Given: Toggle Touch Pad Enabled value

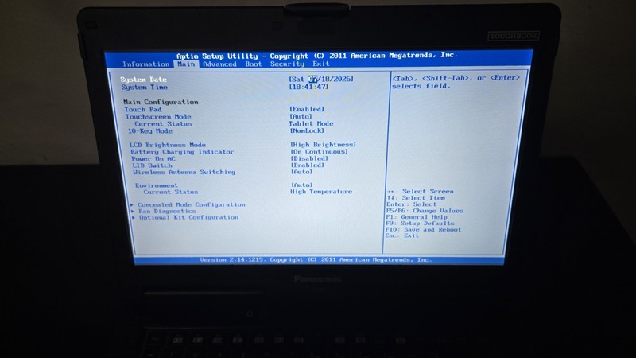Looking at the screenshot, I should coord(307,109).
